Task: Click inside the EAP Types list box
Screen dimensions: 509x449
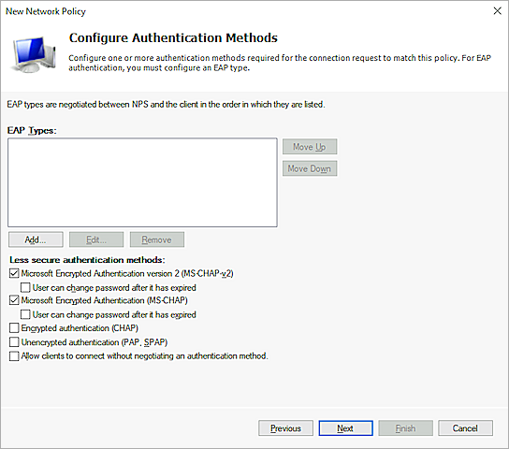Action: [x=142, y=182]
